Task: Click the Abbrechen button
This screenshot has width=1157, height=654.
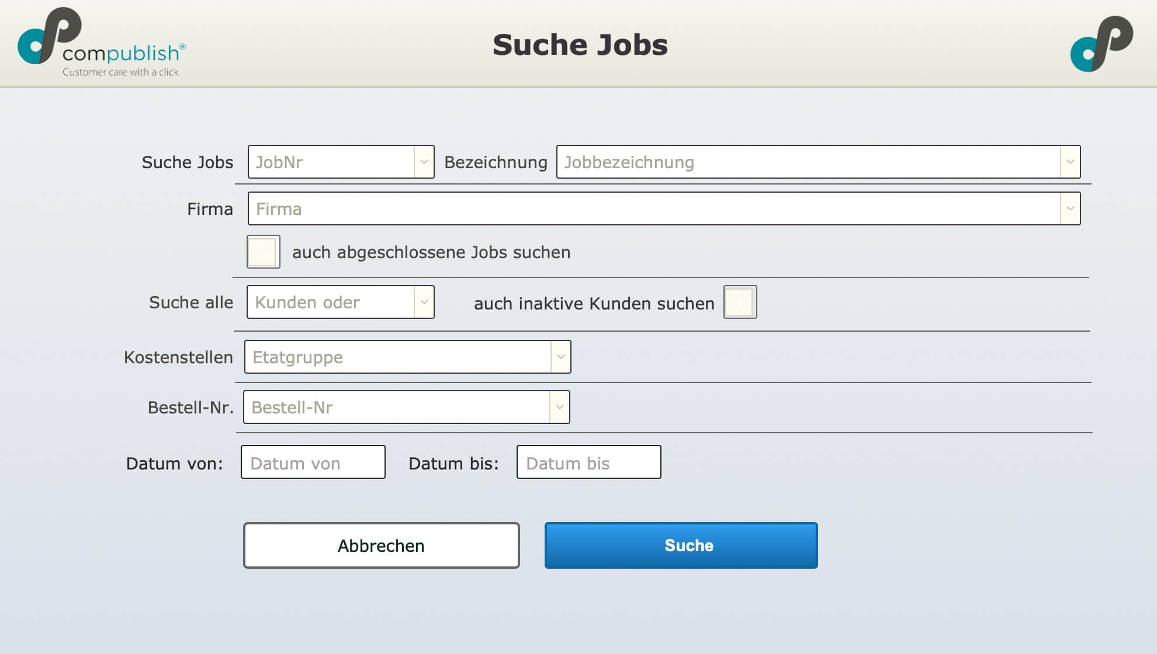Action: tap(382, 545)
